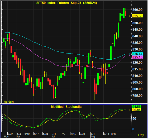Click the green 91.56 stochastic value label

(137, 107)
